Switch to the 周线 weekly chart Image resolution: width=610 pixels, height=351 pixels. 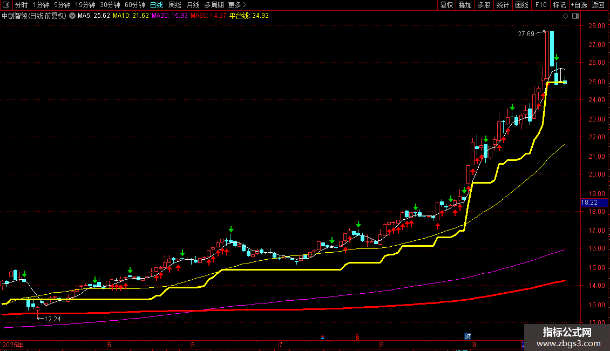pyautogui.click(x=175, y=5)
